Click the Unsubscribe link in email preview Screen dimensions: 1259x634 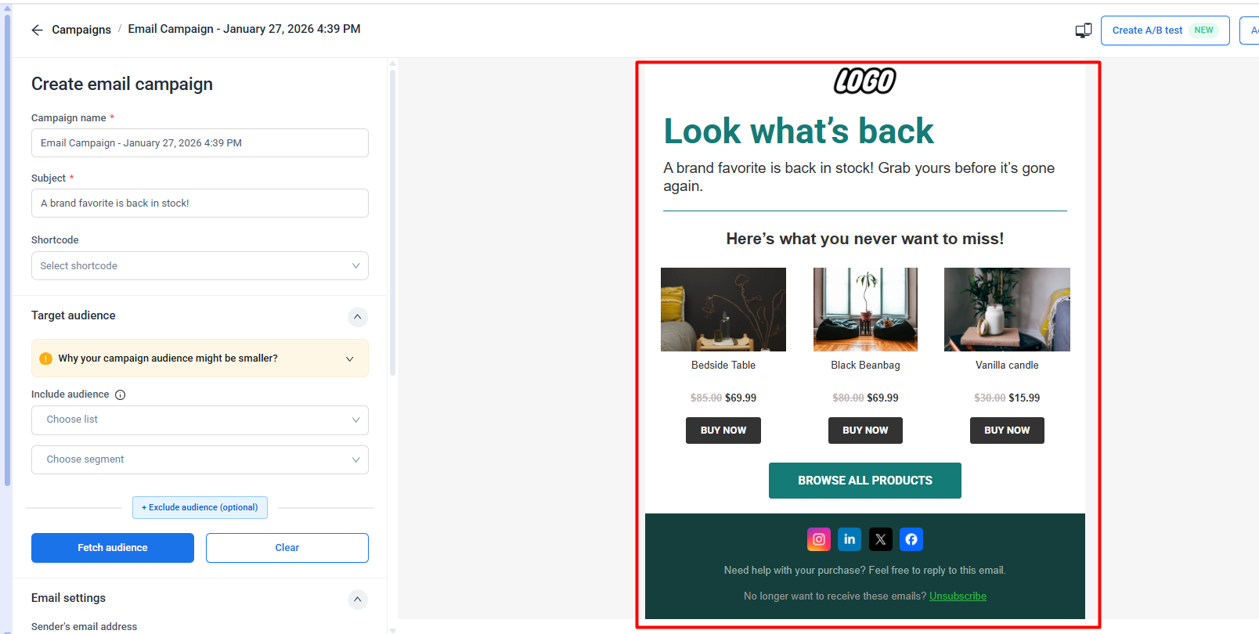tap(958, 596)
